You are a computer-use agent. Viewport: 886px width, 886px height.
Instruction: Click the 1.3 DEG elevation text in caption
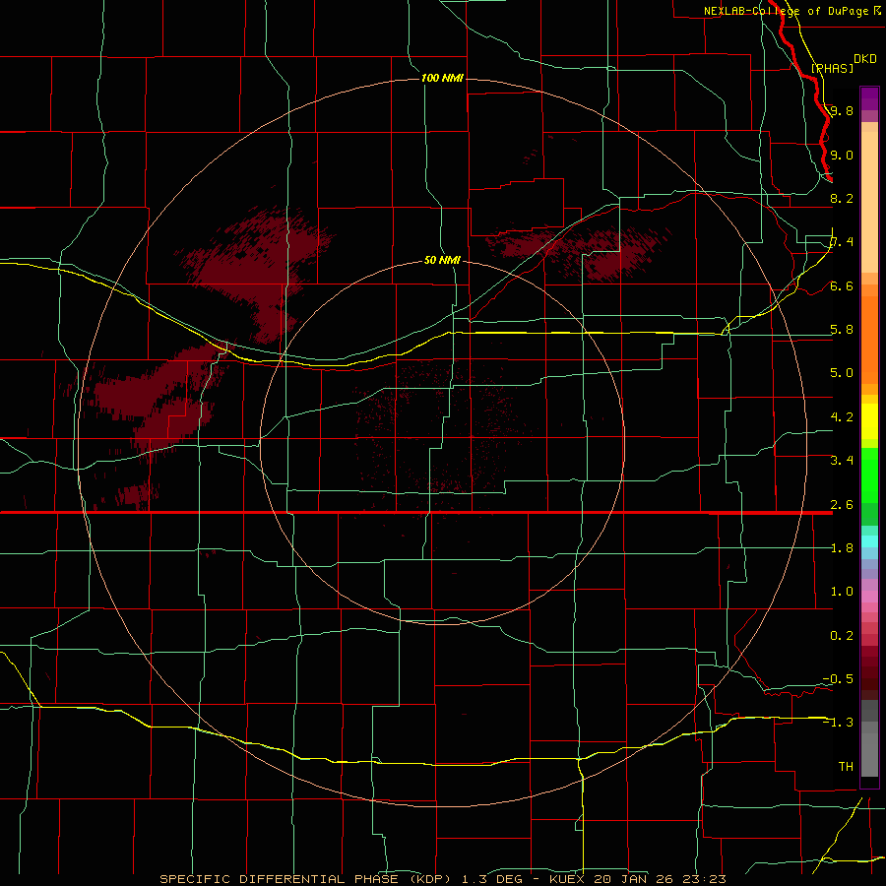[x=491, y=879]
